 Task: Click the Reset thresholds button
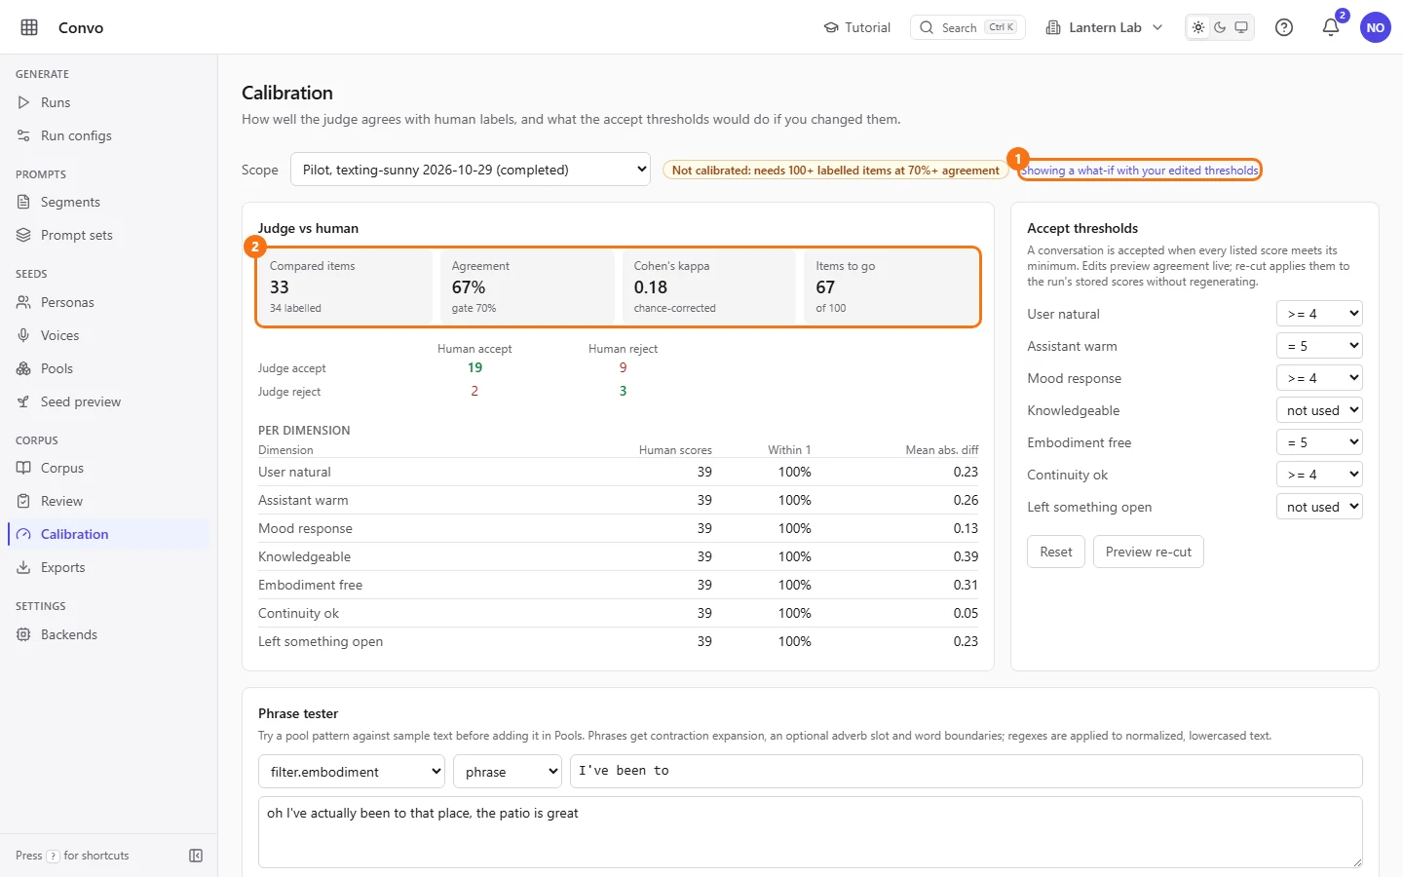(x=1056, y=552)
